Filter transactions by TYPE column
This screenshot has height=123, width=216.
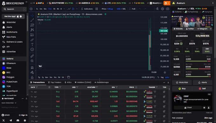(x=60, y=87)
